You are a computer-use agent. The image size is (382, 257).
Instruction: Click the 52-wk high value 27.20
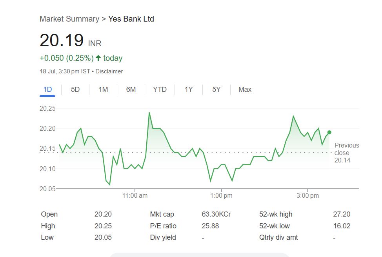point(342,214)
